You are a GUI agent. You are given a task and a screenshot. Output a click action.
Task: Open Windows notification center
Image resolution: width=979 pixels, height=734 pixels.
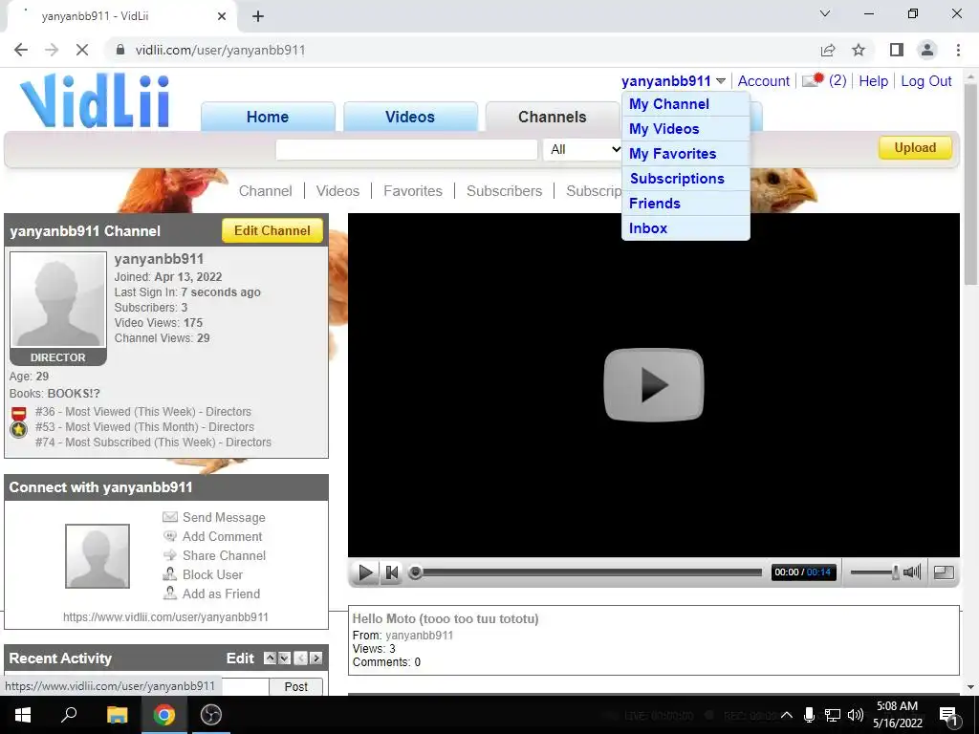pyautogui.click(x=948, y=715)
